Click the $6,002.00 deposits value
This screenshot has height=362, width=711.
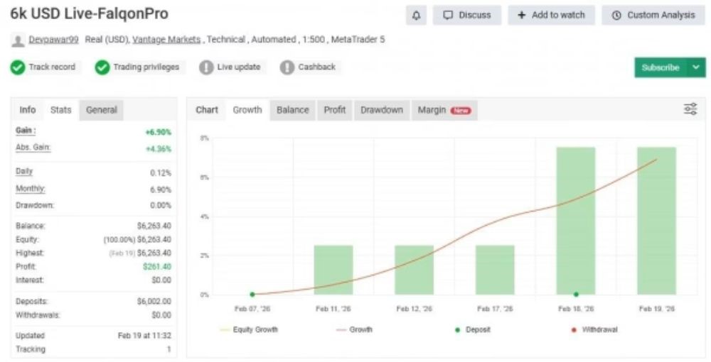(154, 302)
